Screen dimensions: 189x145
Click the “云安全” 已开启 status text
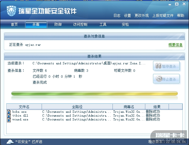click(x=29, y=142)
